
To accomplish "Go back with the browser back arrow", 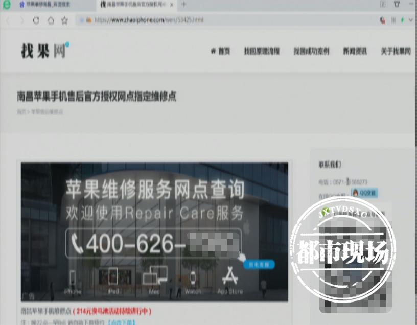I will [x=8, y=20].
